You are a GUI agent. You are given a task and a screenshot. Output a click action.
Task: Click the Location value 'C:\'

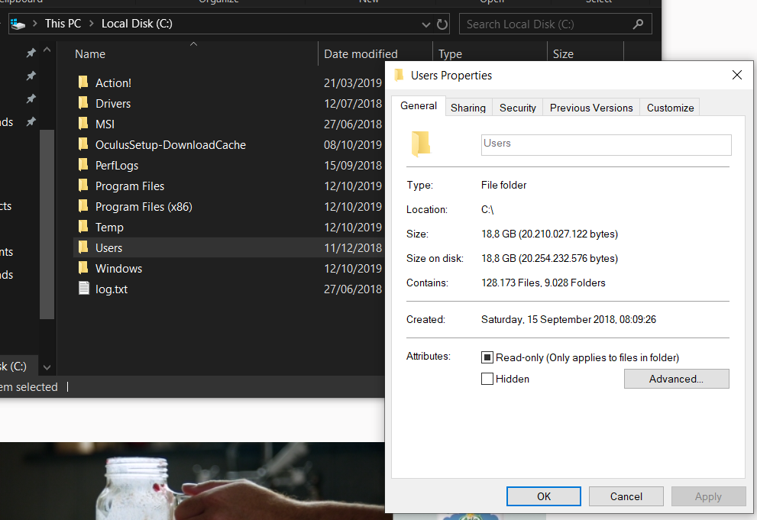point(487,209)
